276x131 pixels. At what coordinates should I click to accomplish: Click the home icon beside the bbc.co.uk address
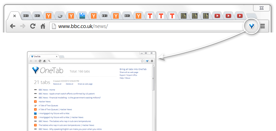43,26
